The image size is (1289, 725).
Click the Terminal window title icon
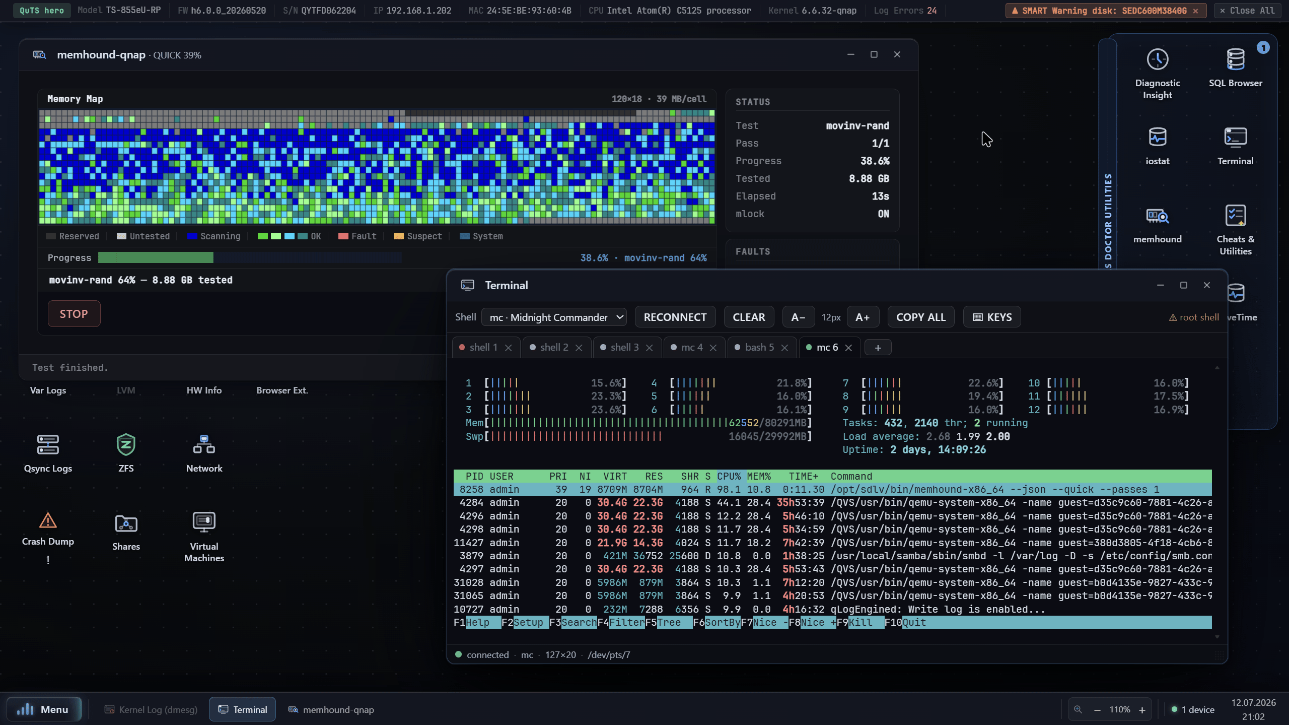pyautogui.click(x=467, y=285)
